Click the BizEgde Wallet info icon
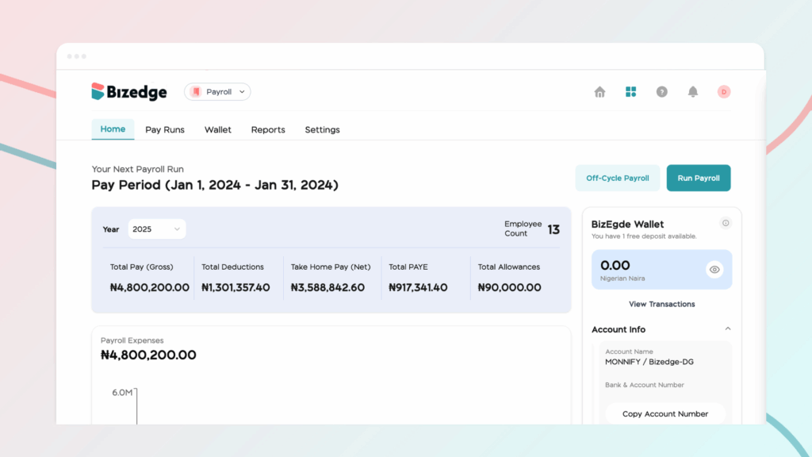The image size is (812, 457). tap(725, 224)
